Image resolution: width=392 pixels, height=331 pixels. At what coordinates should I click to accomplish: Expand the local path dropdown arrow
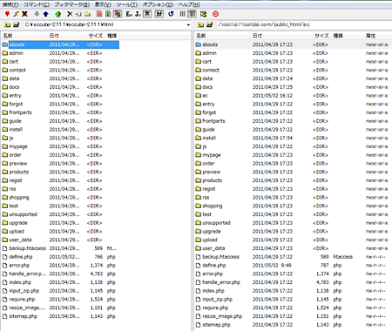[188, 25]
